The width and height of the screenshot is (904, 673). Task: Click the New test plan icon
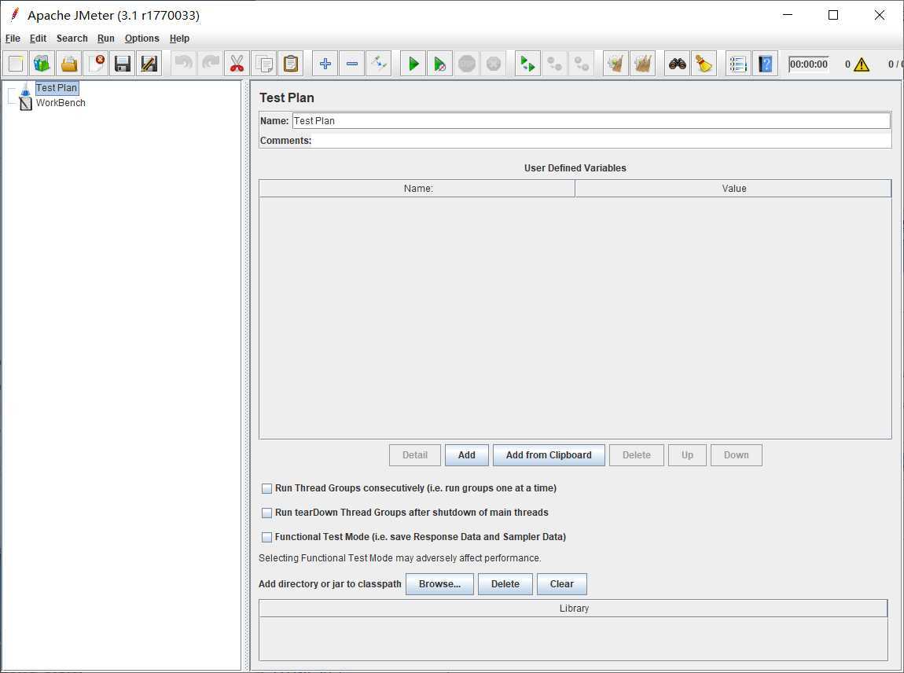[16, 64]
